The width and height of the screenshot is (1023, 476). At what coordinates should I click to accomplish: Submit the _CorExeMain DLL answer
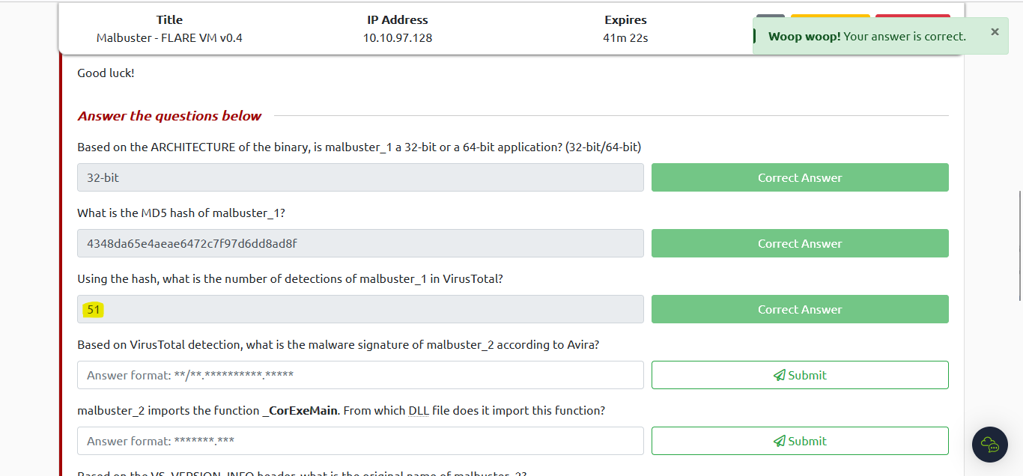[800, 441]
